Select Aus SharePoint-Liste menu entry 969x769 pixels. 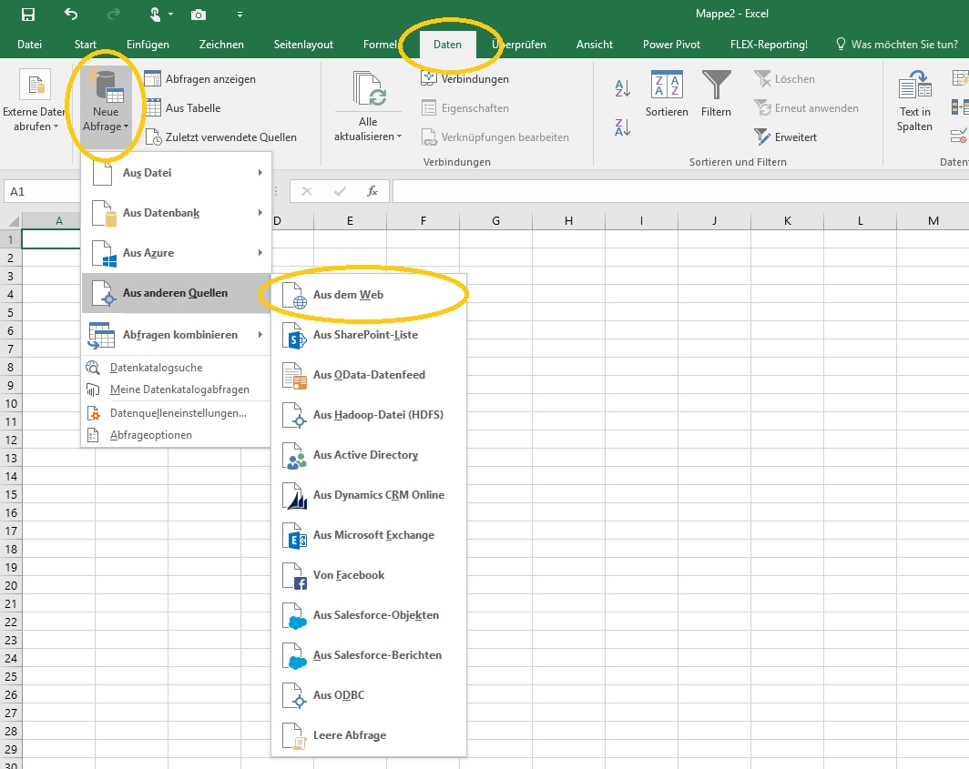(364, 335)
